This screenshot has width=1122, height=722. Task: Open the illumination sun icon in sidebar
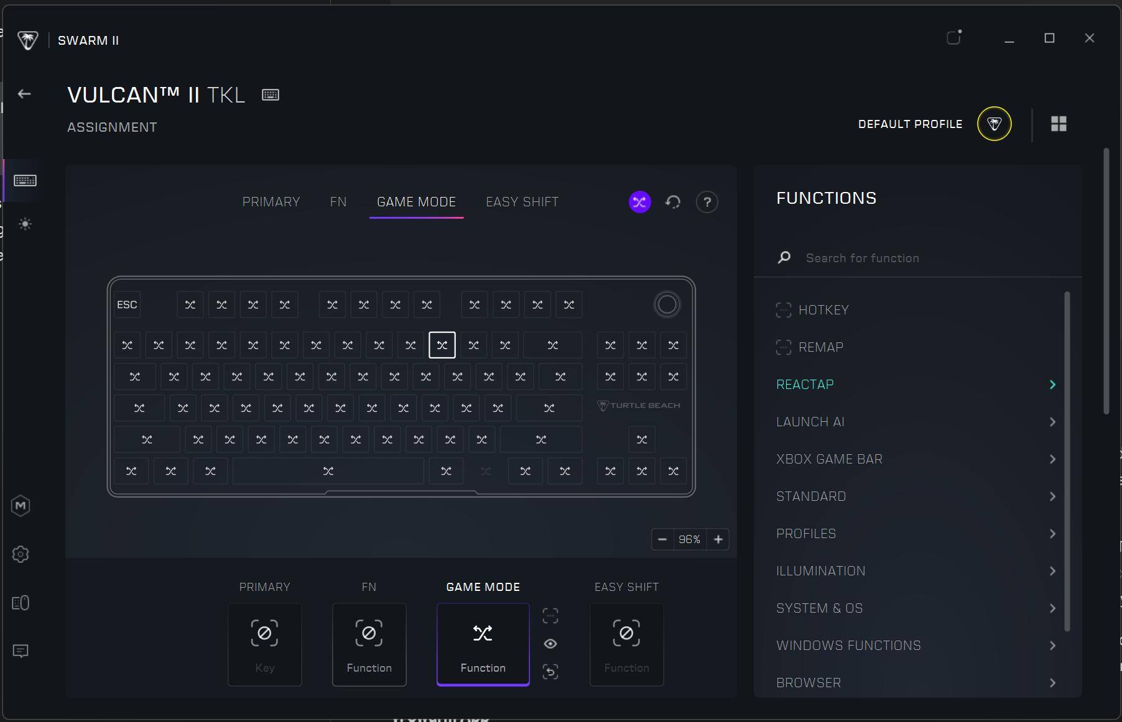25,224
